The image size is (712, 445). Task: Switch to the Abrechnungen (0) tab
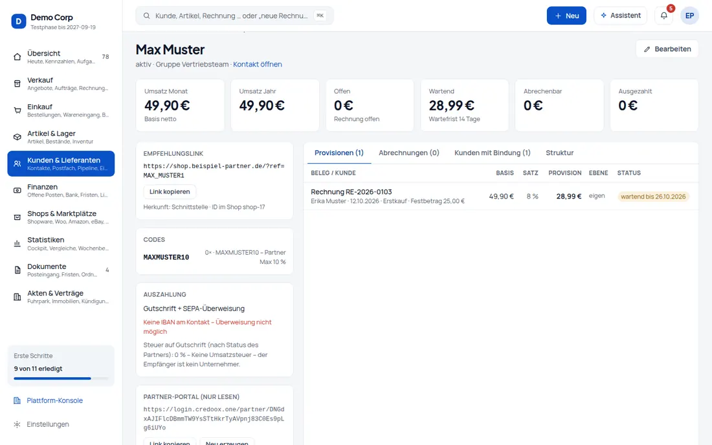[409, 153]
